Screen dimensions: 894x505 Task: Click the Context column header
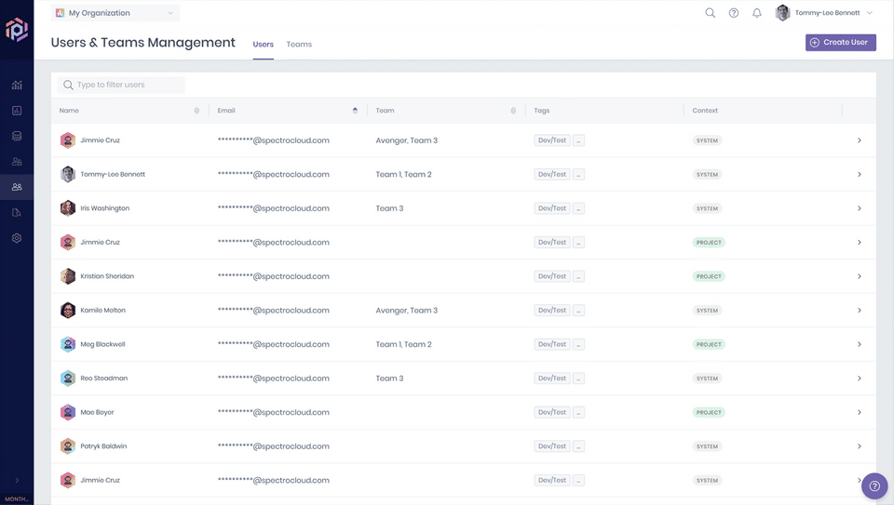(x=705, y=111)
